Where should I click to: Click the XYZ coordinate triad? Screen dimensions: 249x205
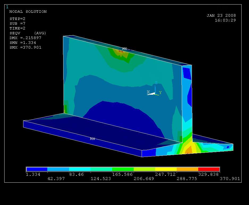[154, 89]
